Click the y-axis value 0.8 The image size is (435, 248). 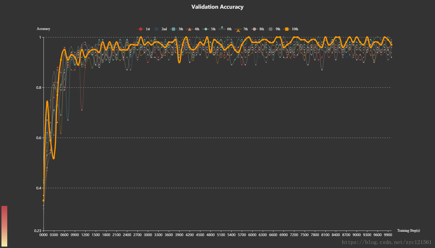39,88
